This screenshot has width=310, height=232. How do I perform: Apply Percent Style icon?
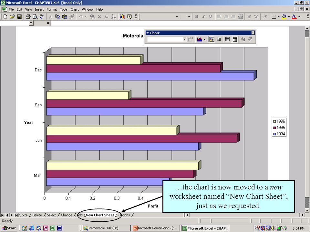pos(256,16)
